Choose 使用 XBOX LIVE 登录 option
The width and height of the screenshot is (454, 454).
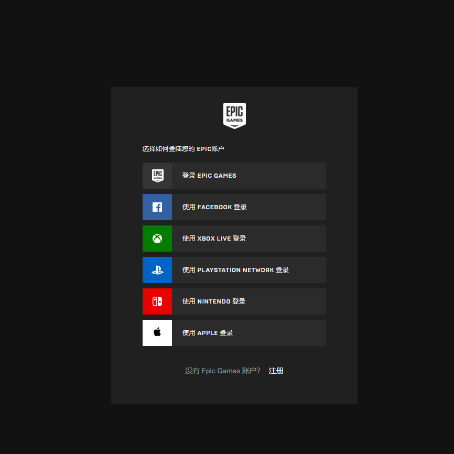(x=234, y=239)
